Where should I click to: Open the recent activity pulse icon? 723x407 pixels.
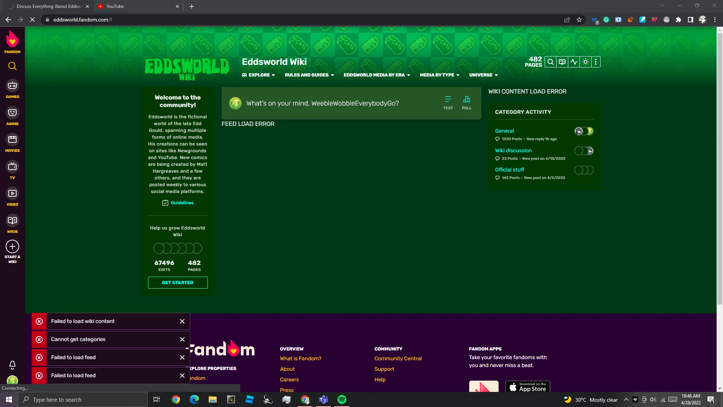574,62
